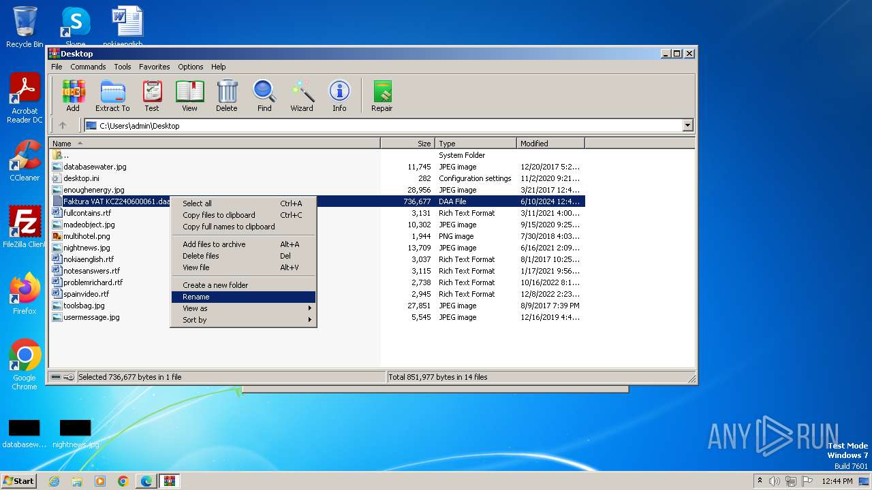Image resolution: width=872 pixels, height=490 pixels.
Task: Sort by Size column header
Action: coord(407,144)
